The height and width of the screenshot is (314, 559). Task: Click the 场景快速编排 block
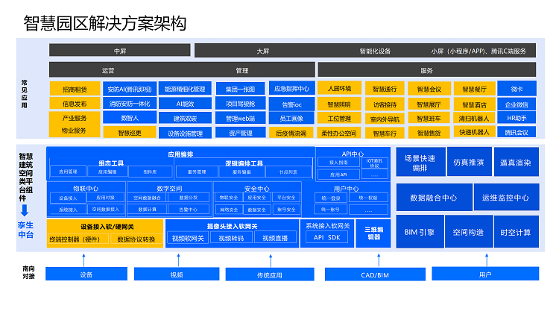click(420, 163)
